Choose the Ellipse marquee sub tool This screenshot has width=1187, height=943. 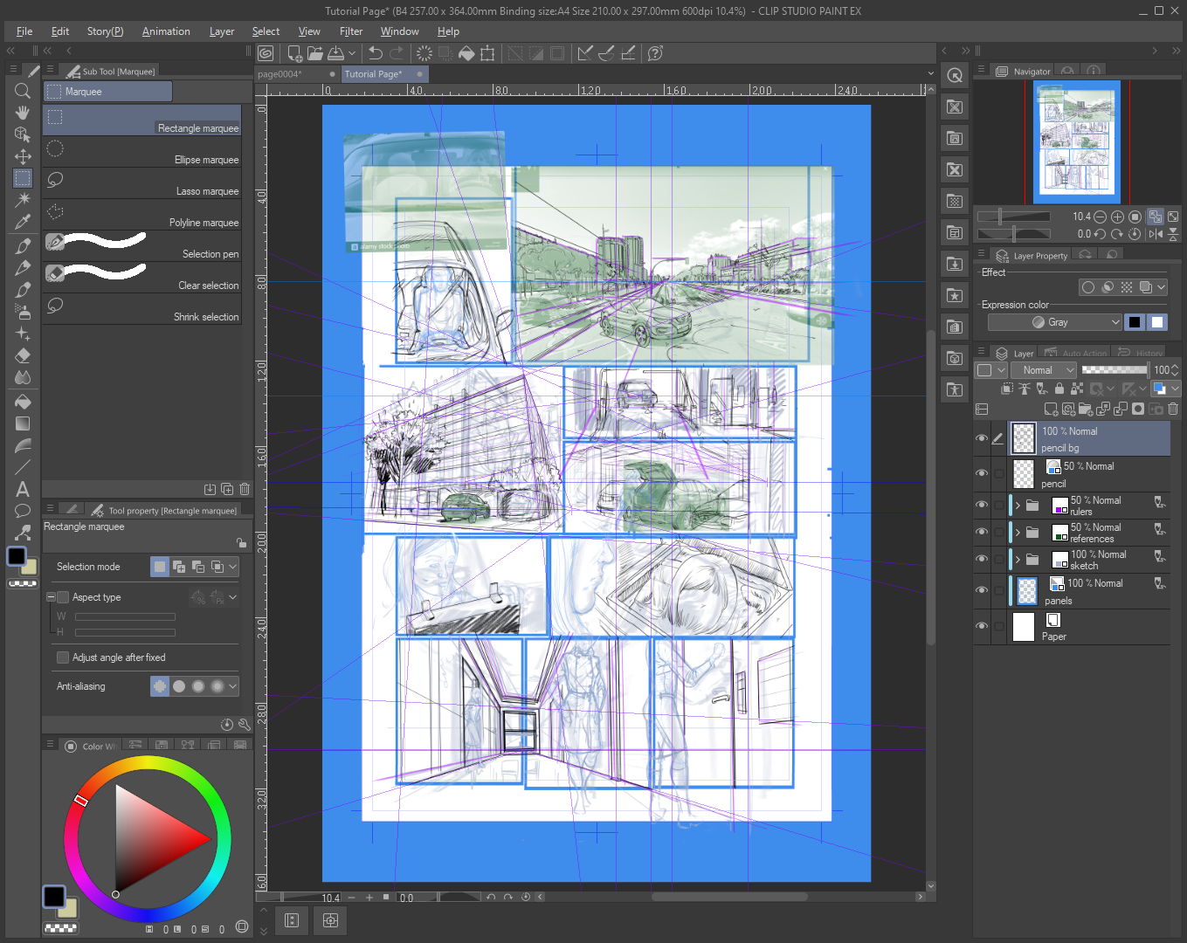pos(142,151)
